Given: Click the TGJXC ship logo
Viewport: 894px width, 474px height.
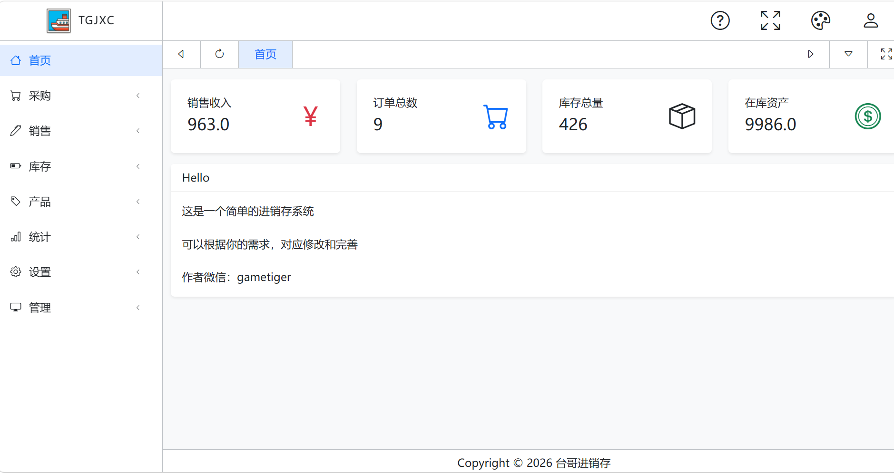Looking at the screenshot, I should [59, 20].
